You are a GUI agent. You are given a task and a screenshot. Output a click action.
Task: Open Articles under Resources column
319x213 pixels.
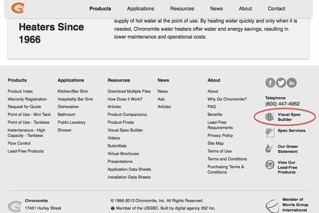114,106
